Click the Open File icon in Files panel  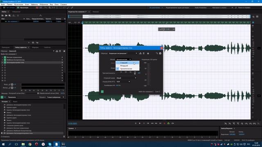(2, 16)
